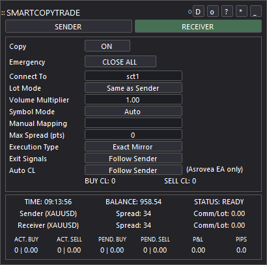This screenshot has height=265, width=267.
Task: Grab the panel drag handle dots
Action: tap(3, 13)
